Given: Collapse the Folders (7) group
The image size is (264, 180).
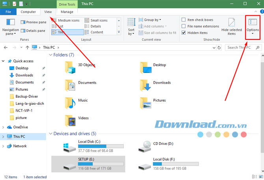Looking at the screenshot, I should [x=50, y=55].
